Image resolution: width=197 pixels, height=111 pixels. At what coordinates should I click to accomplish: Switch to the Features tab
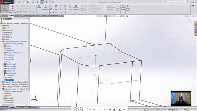[4, 16]
